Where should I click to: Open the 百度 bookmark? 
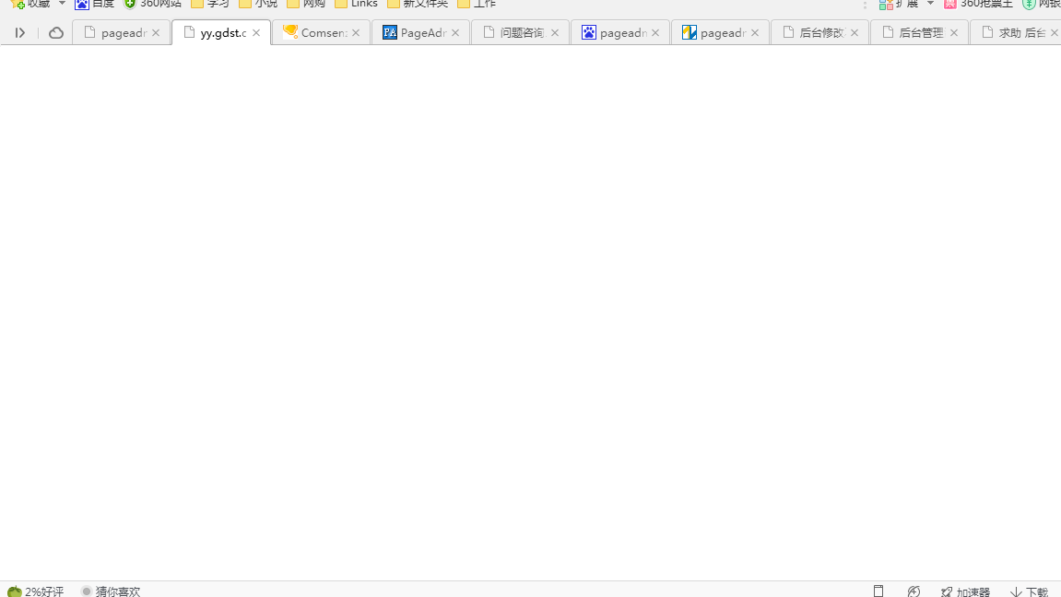[x=94, y=4]
